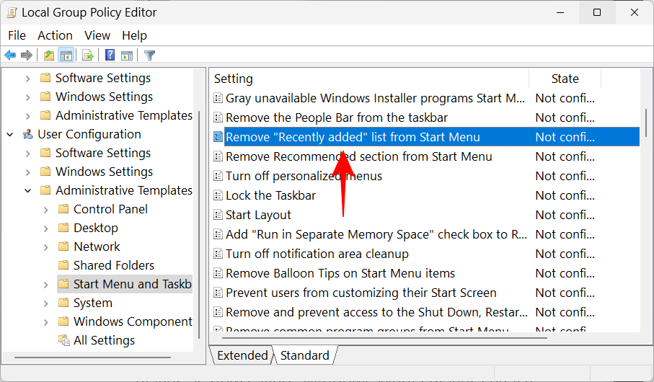Expand the Network folder
Screen dimensions: 654x382
[x=46, y=247]
